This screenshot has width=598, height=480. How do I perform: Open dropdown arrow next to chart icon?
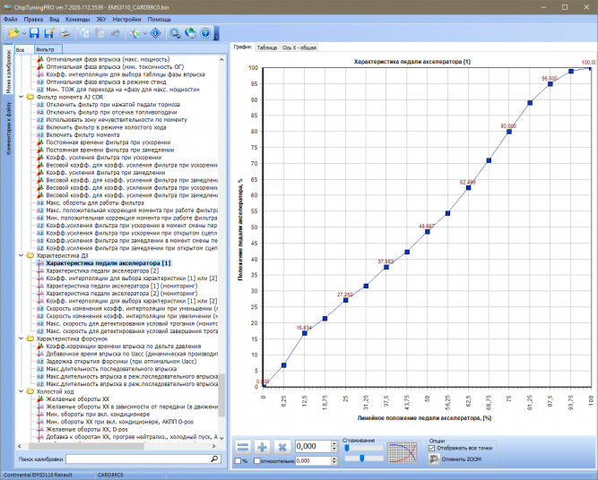(145, 33)
